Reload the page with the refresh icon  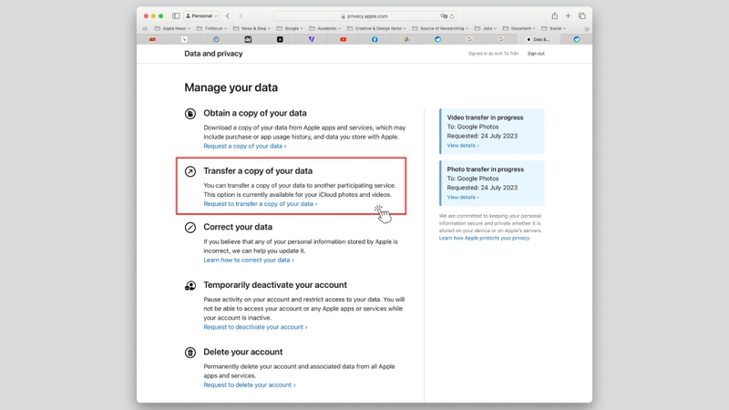452,16
